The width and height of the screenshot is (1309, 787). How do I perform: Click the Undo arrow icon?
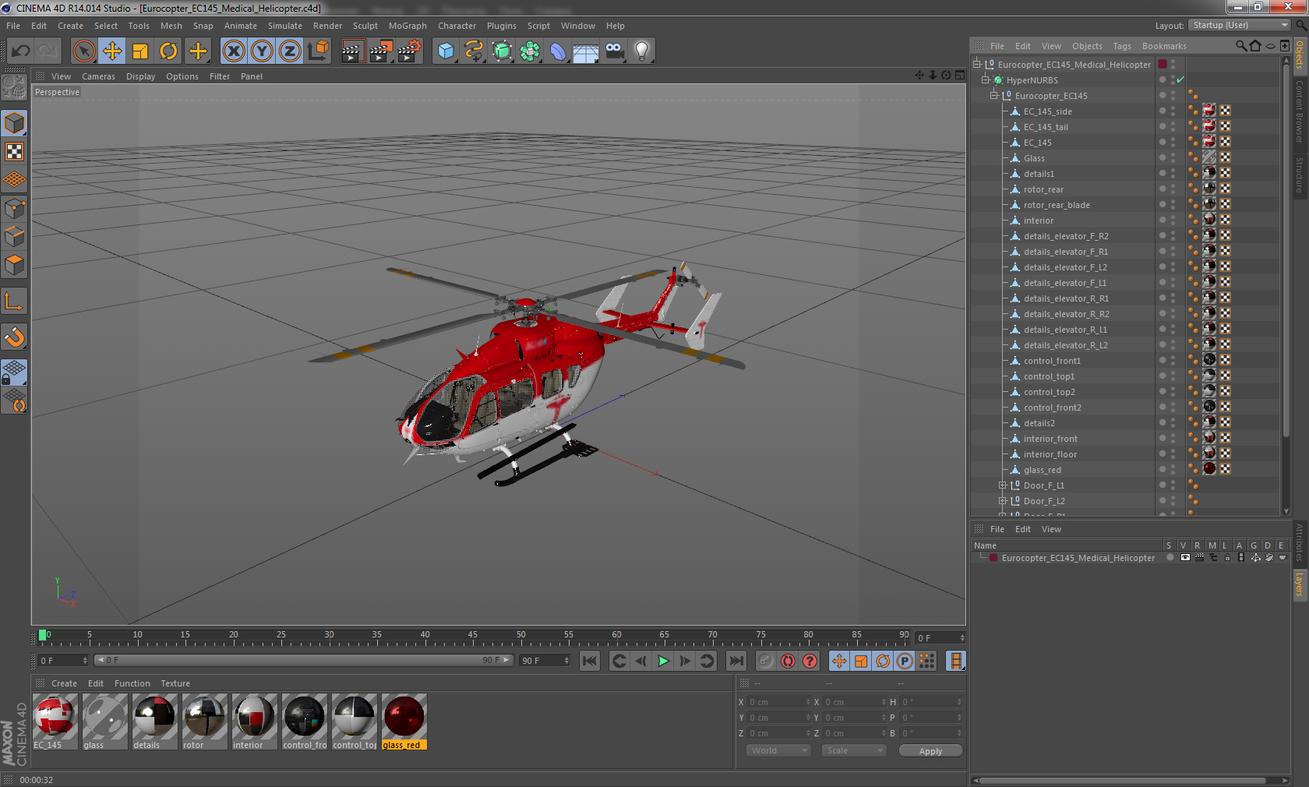[21, 51]
